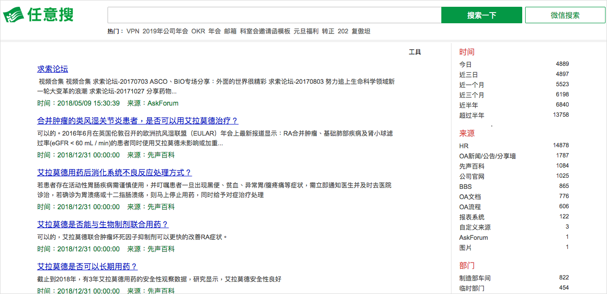Open the 求索论坛 search result
The width and height of the screenshot is (607, 294).
coord(53,69)
